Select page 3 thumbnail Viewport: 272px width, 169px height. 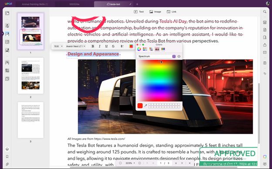31,120
